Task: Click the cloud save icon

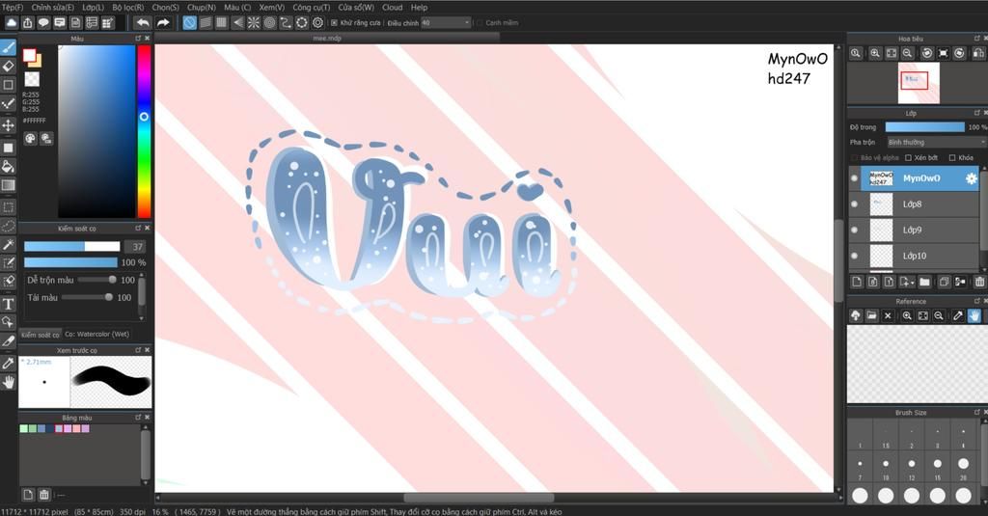Action: click(12, 23)
